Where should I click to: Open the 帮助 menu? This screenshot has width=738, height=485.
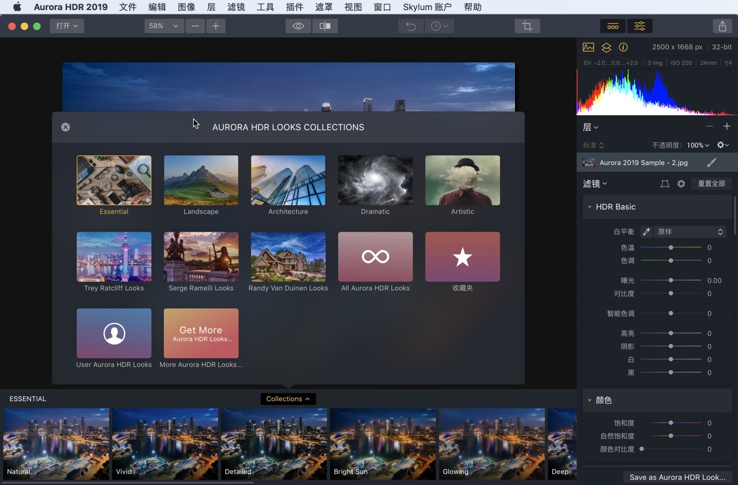[473, 7]
